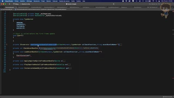Screen dimensions: 174x98
Task: Click the Start() method name
Action: pyautogui.click(x=20, y=36)
